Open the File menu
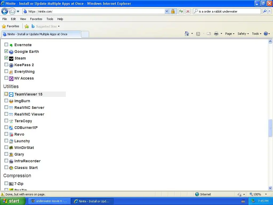The height and width of the screenshot is (205, 273). point(5,19)
